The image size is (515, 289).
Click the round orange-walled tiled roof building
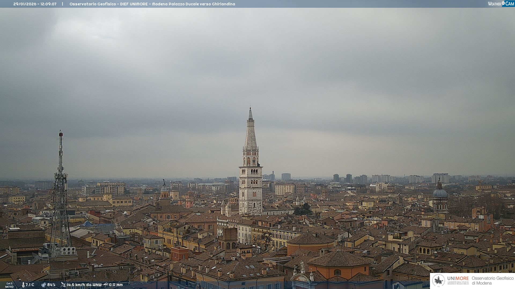pyautogui.click(x=311, y=243)
